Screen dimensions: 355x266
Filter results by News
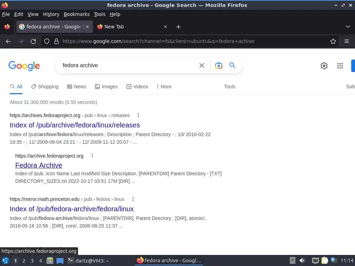[x=77, y=87]
